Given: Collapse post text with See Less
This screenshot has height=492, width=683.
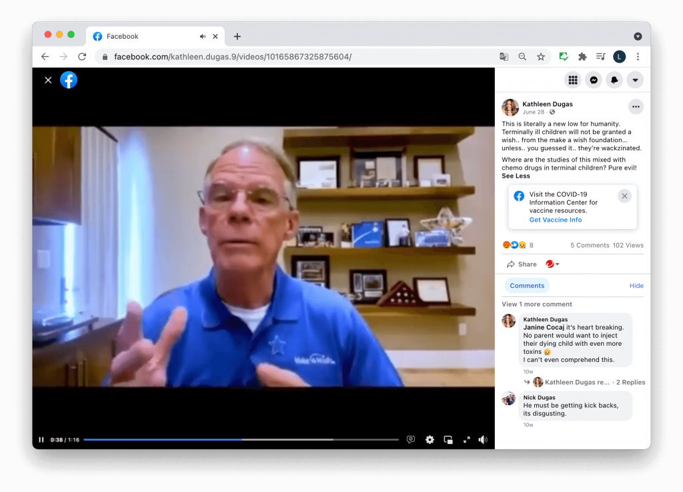Looking at the screenshot, I should pos(516,176).
